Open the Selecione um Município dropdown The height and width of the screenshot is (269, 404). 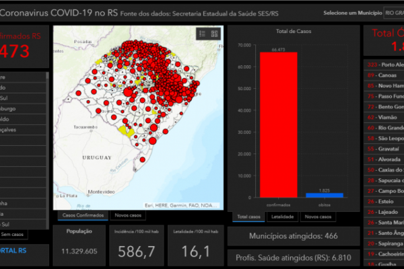click(x=390, y=13)
